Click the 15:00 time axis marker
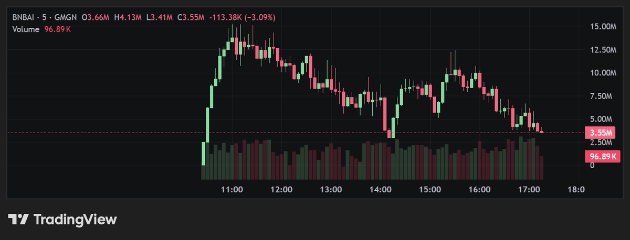 [429, 189]
